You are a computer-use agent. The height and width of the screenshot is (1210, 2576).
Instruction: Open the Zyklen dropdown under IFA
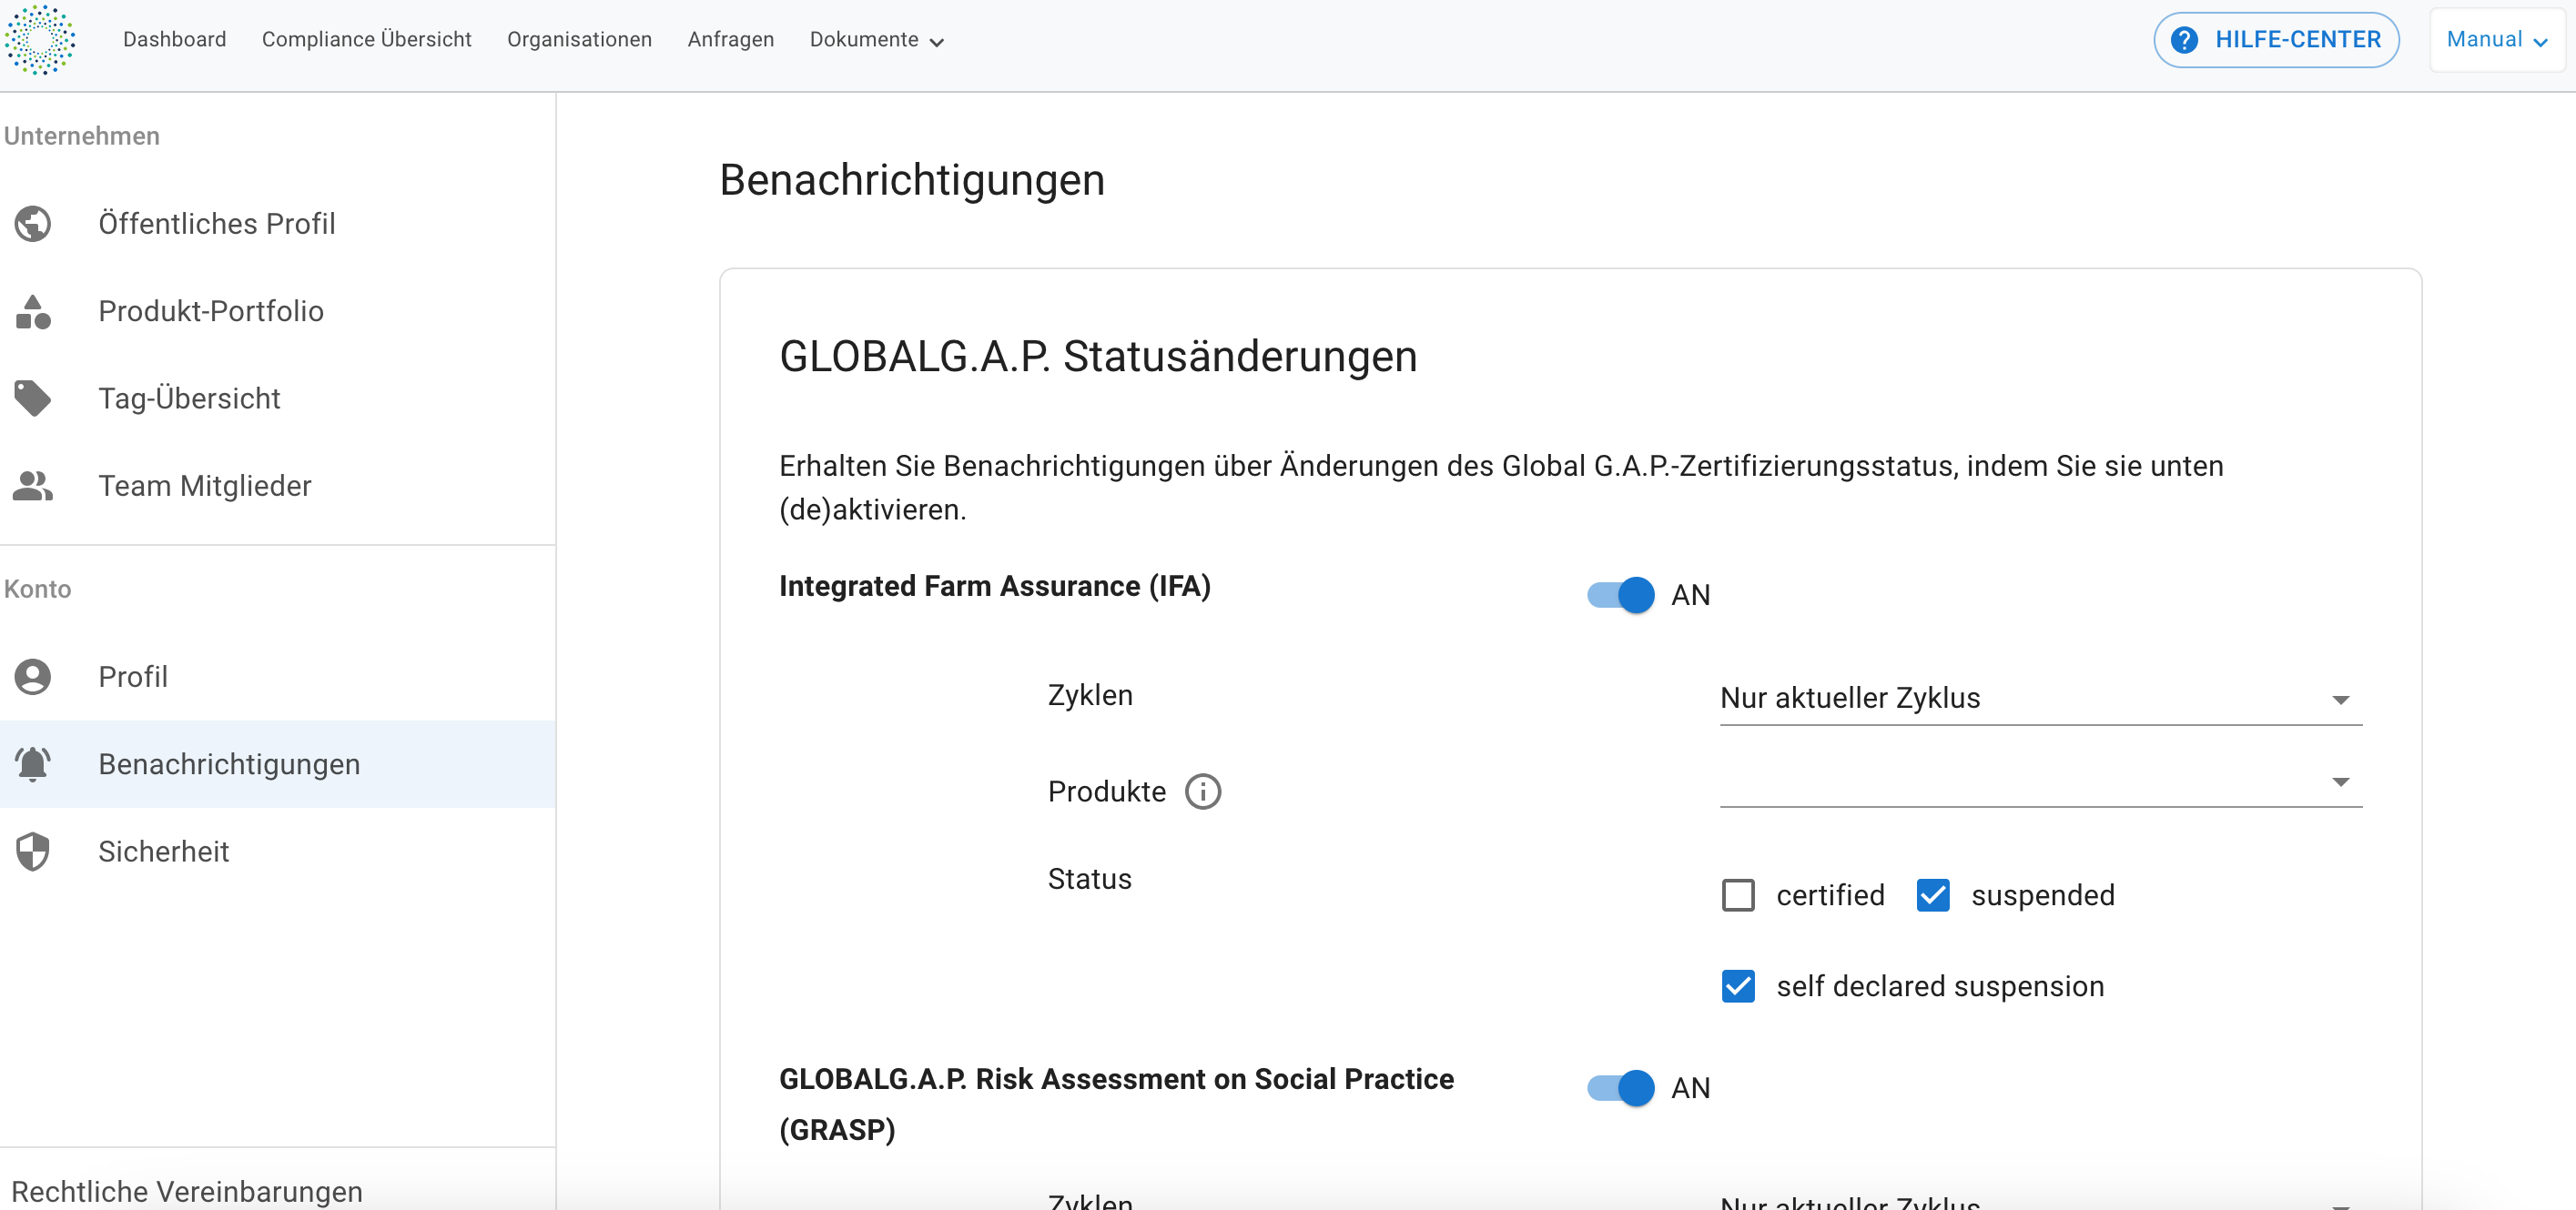point(2040,699)
